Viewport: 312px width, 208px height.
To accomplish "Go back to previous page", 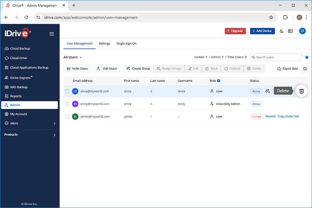I will 6,18.
